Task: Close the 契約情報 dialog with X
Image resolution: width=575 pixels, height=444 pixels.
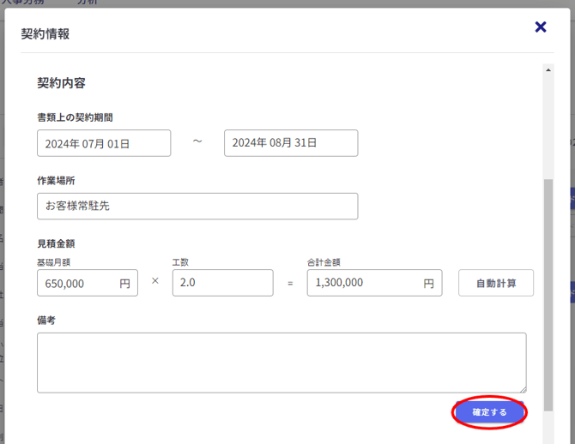Action: tap(541, 27)
